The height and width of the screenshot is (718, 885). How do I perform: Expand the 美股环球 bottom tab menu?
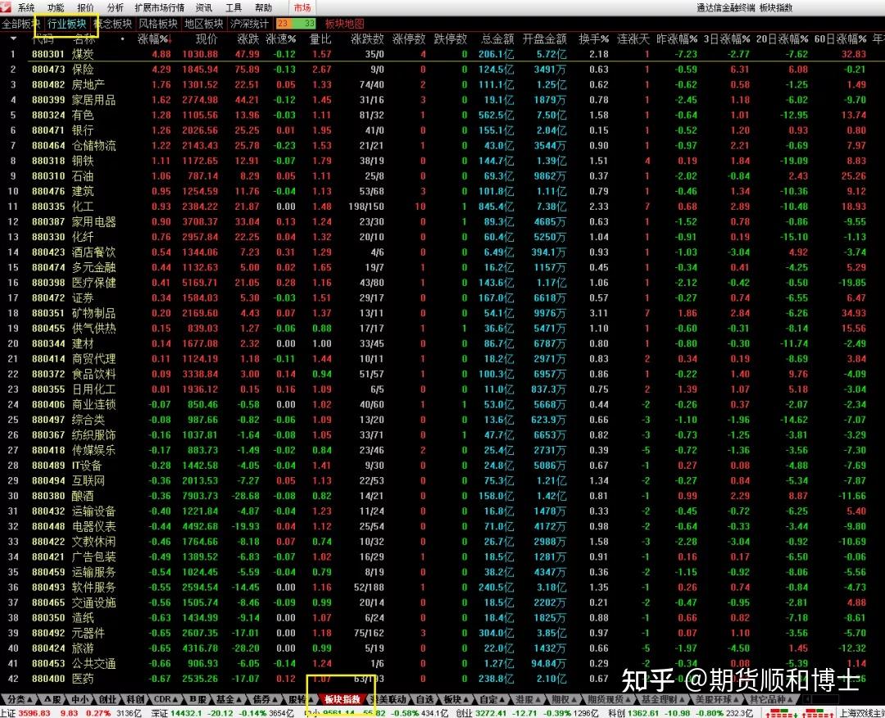715,699
